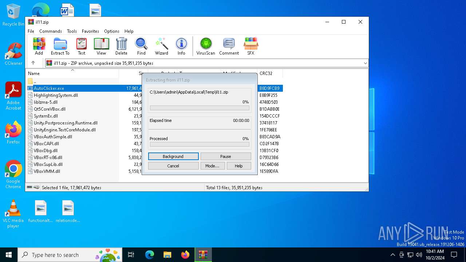
Task: Open the address bar dropdown arrow
Action: [x=365, y=63]
